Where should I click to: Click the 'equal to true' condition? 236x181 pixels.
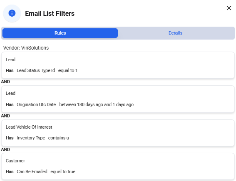point(63,172)
